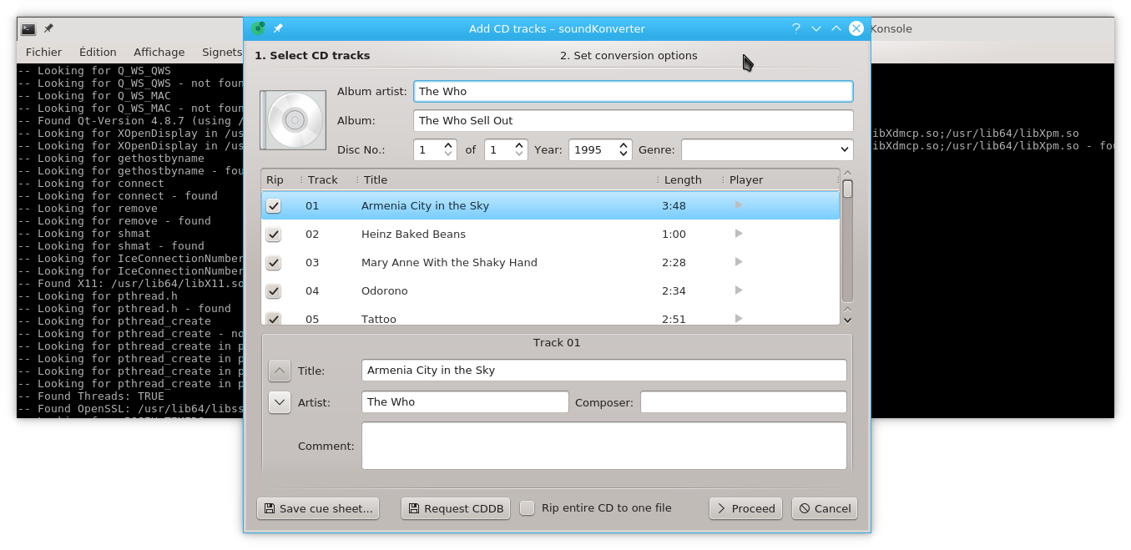Select Heinz Baked Beans track row
This screenshot has height=550, width=1131.
pyautogui.click(x=551, y=235)
